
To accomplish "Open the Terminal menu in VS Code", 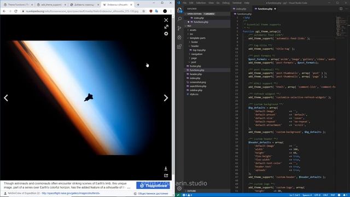I will tap(237, 3).
